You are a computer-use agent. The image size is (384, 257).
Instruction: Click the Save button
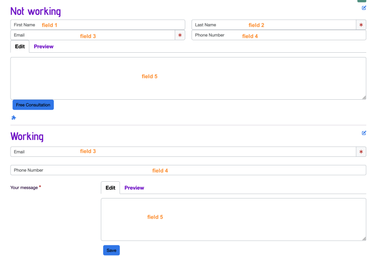point(111,250)
